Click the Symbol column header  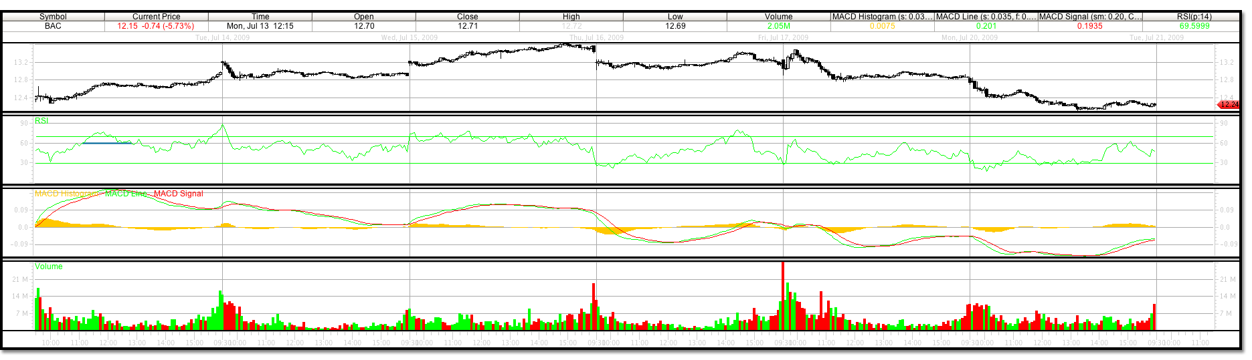click(53, 17)
